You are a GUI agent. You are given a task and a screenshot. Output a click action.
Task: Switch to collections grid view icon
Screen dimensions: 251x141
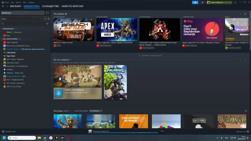(x=47, y=13)
